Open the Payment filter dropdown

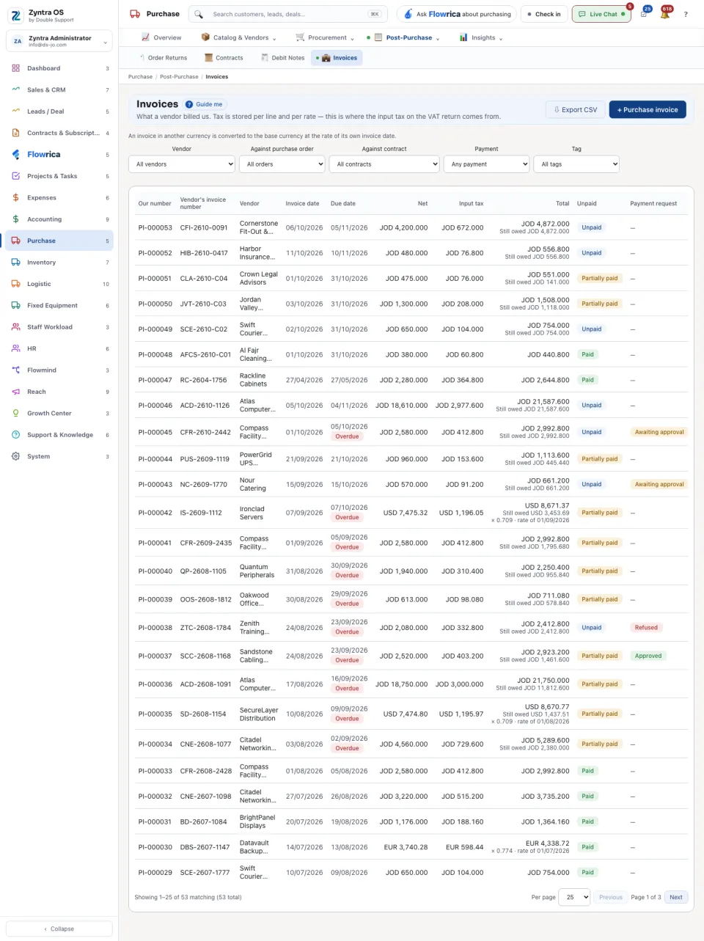pyautogui.click(x=486, y=164)
